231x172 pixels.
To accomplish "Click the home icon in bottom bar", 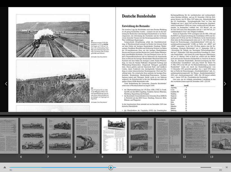I will (x=5, y=168).
